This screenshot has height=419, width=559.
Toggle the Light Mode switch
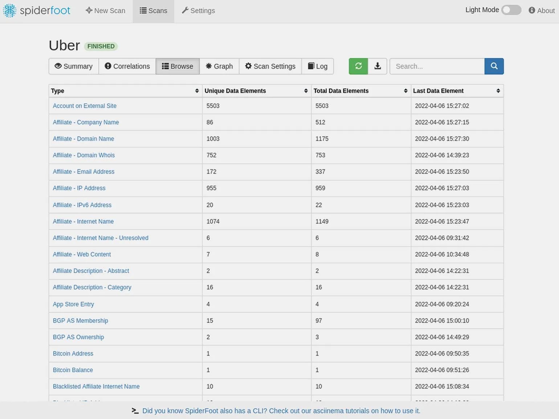[511, 10]
